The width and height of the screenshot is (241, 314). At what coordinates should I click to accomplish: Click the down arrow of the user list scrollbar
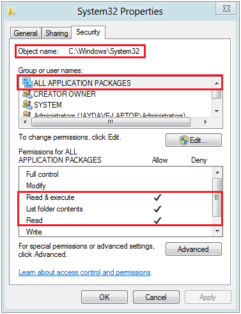[217, 111]
